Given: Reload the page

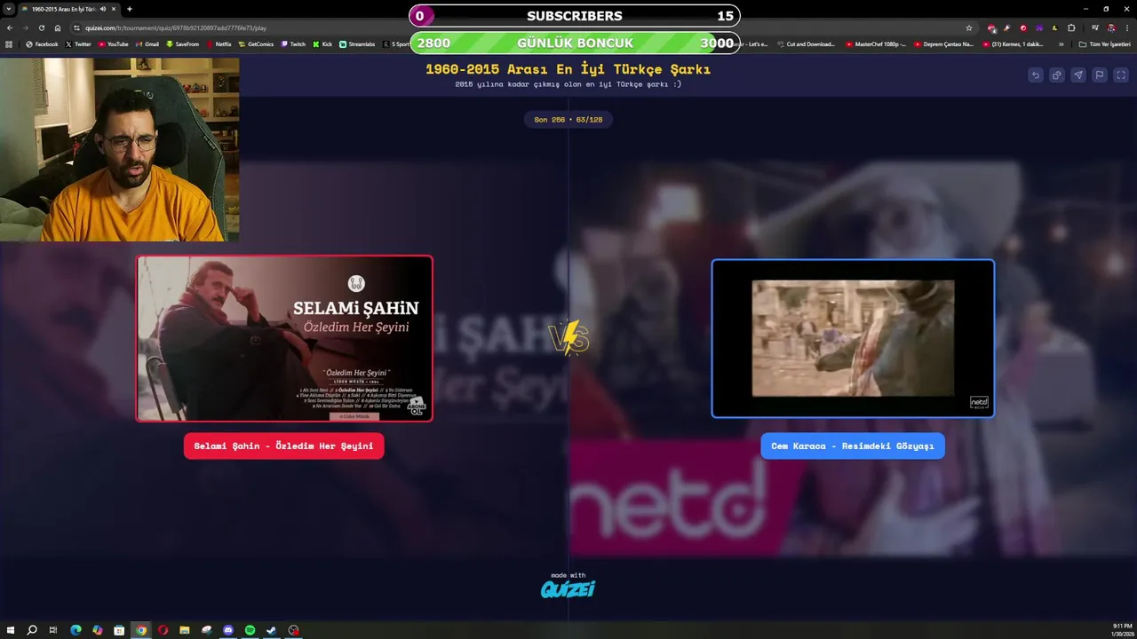Looking at the screenshot, I should [x=42, y=28].
